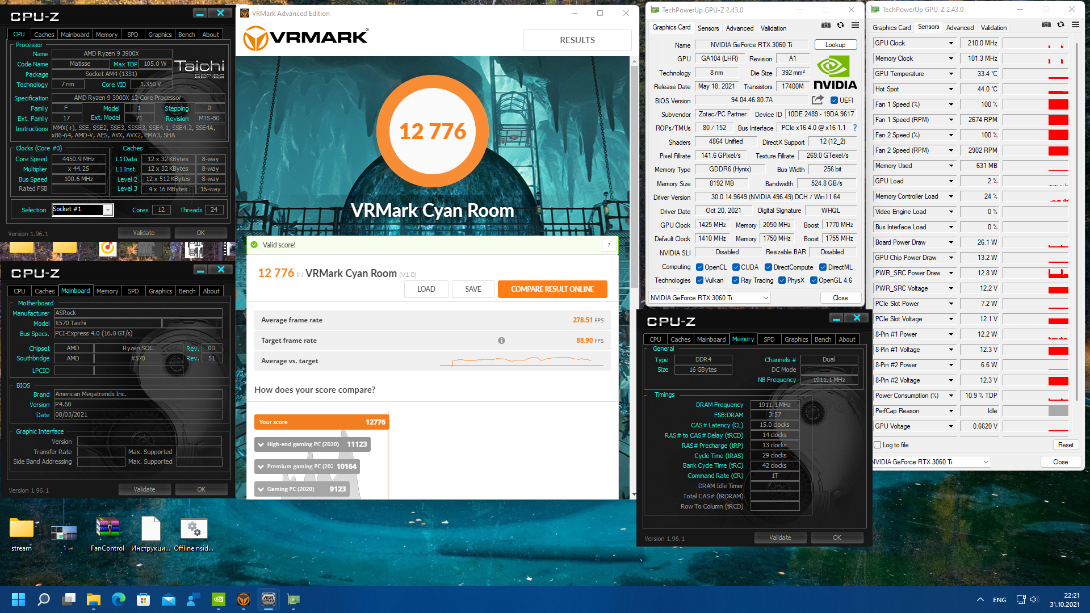1090x613 pixels.
Task: Open Bench tab in Memory CPU-Z window
Action: click(x=823, y=339)
